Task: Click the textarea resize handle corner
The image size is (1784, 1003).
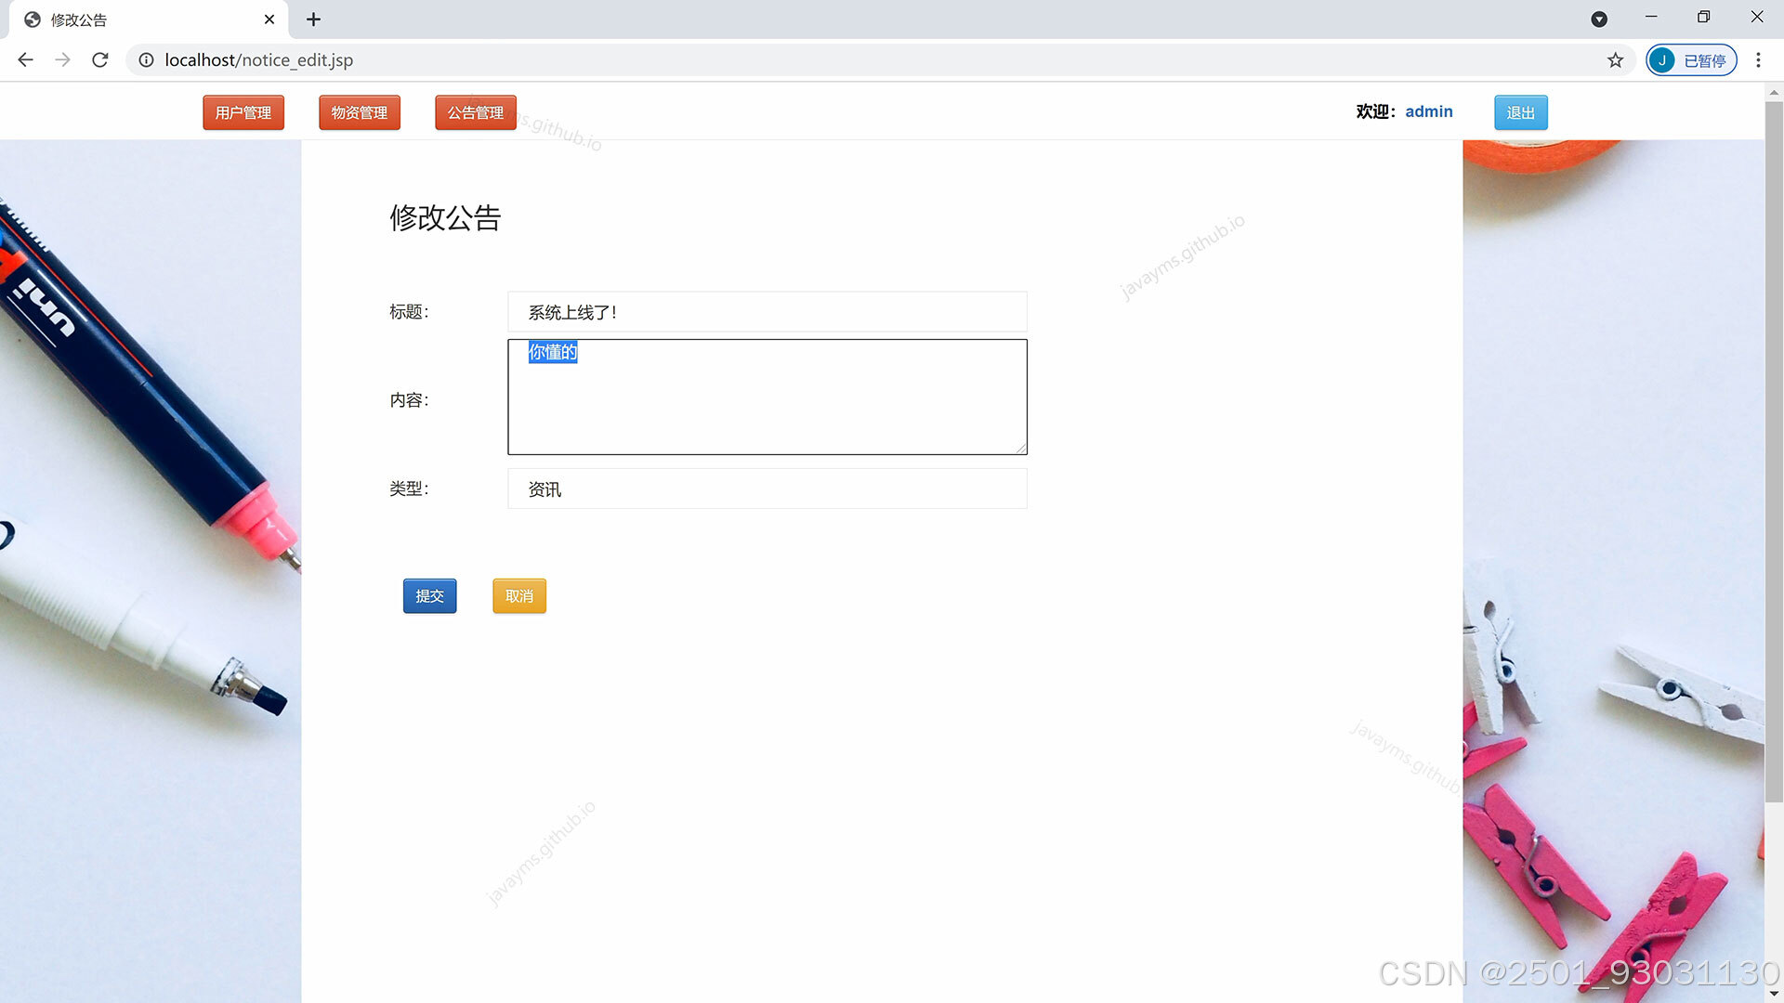Action: (x=1020, y=448)
